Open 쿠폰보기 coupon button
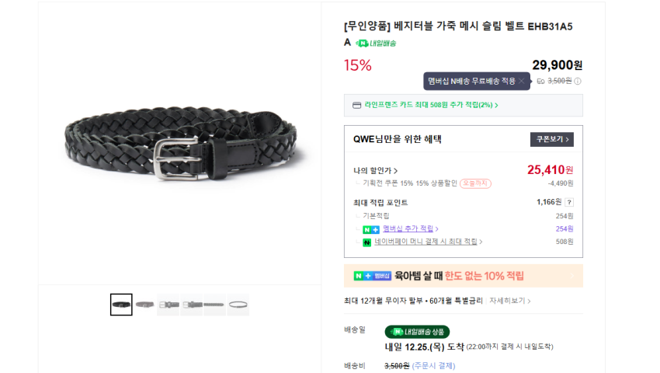Viewport: 660px width, 373px height. (x=552, y=140)
